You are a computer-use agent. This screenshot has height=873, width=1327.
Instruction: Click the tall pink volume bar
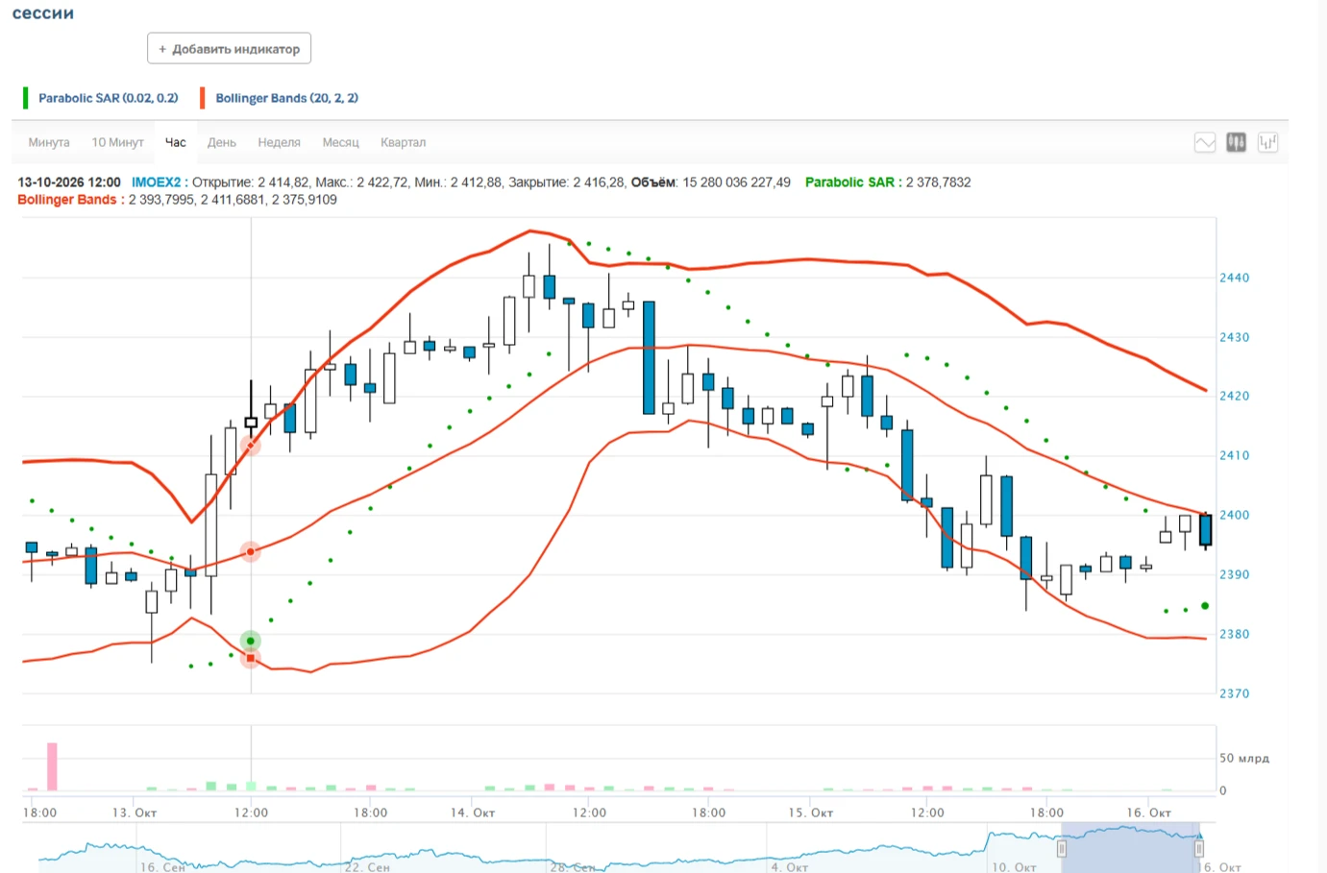[52, 766]
